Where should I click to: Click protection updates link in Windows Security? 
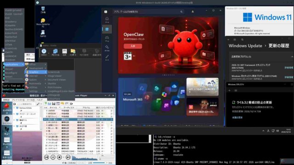237,117
